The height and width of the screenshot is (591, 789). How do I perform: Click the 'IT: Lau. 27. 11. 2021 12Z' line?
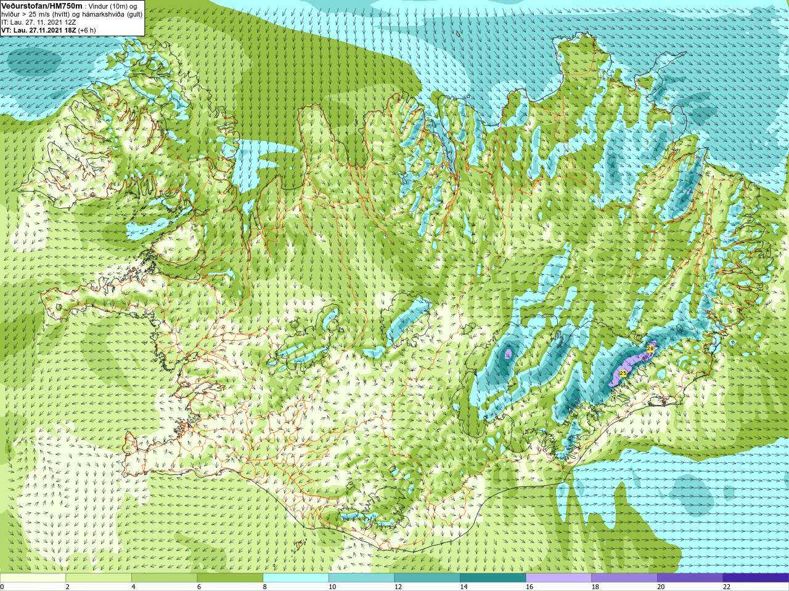39,22
